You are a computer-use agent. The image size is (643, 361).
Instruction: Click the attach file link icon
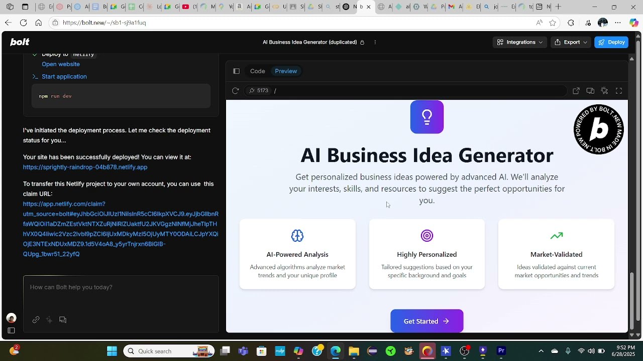(x=36, y=320)
